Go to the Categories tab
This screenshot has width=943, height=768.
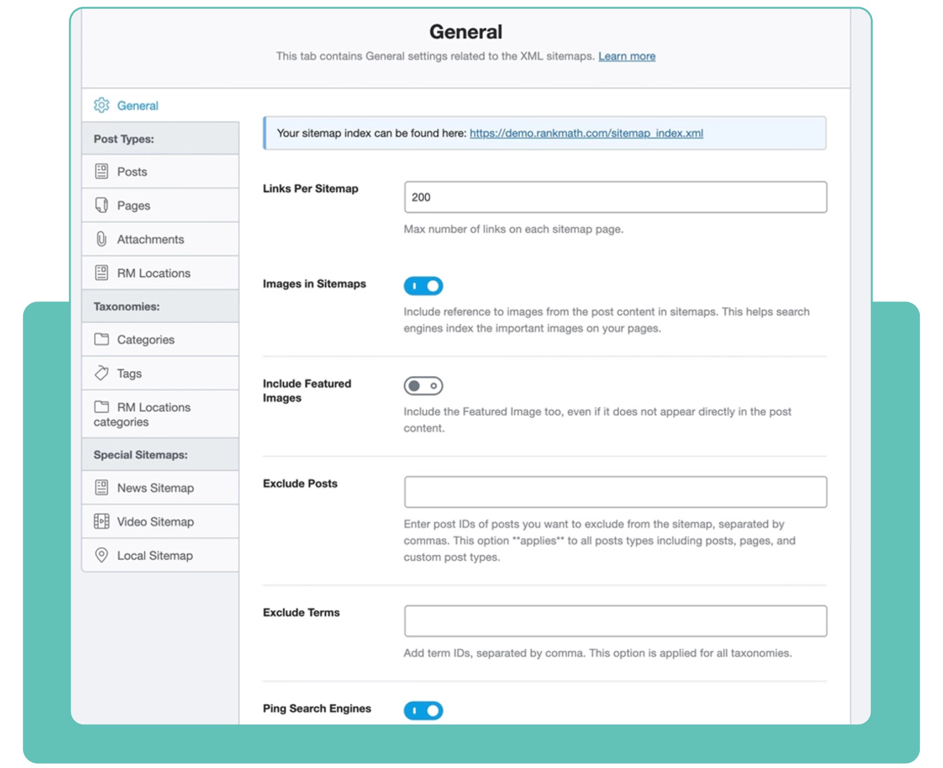tap(161, 339)
